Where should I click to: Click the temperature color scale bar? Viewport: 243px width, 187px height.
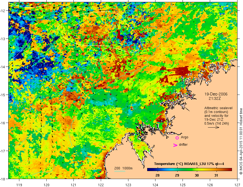[x=189, y=170]
